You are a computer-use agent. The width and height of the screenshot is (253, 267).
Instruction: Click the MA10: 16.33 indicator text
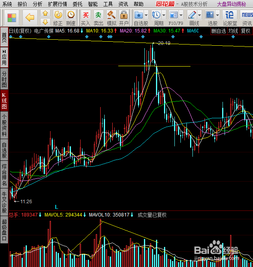click(99, 31)
